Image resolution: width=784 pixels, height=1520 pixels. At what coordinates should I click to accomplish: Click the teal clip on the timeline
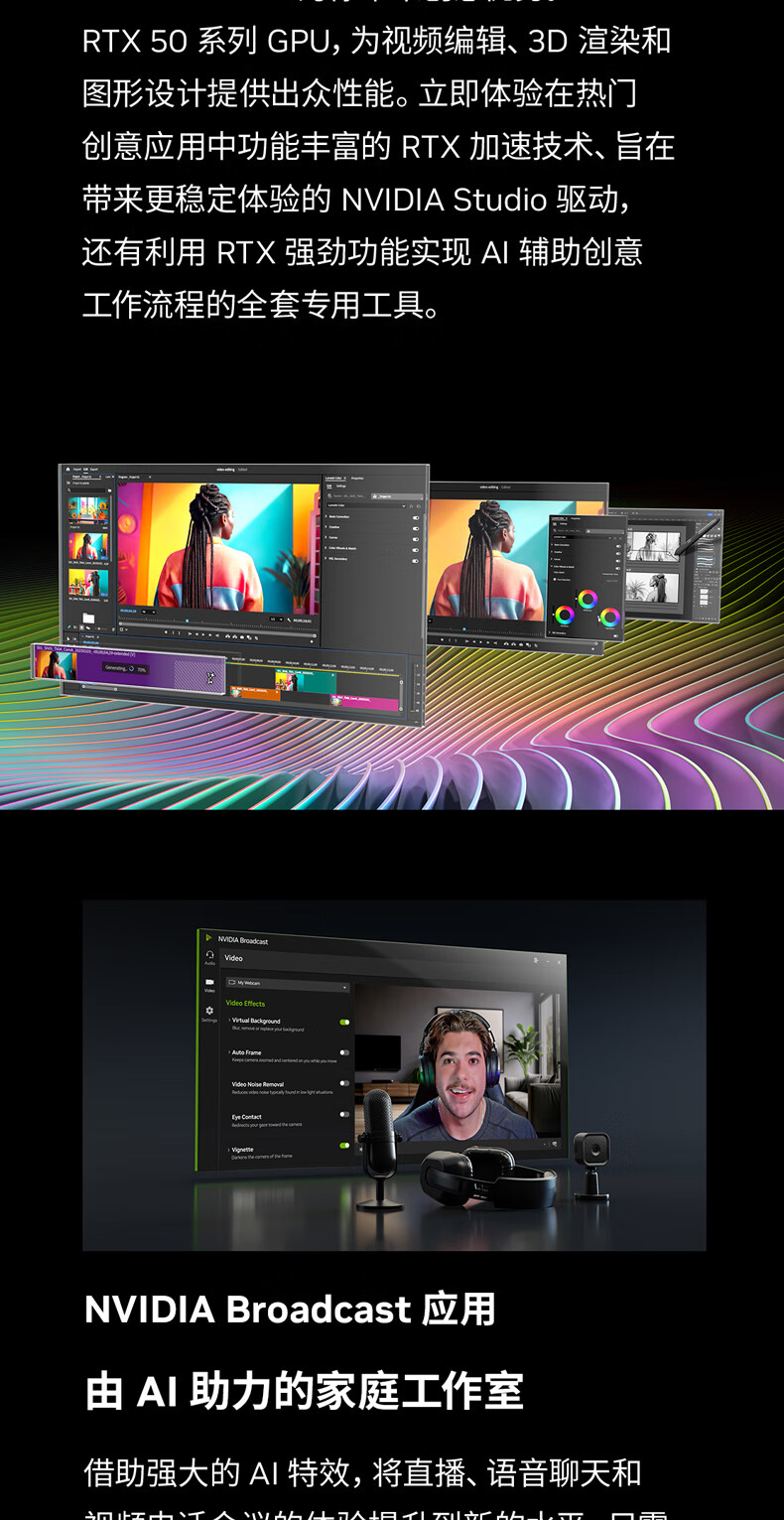coord(306,681)
